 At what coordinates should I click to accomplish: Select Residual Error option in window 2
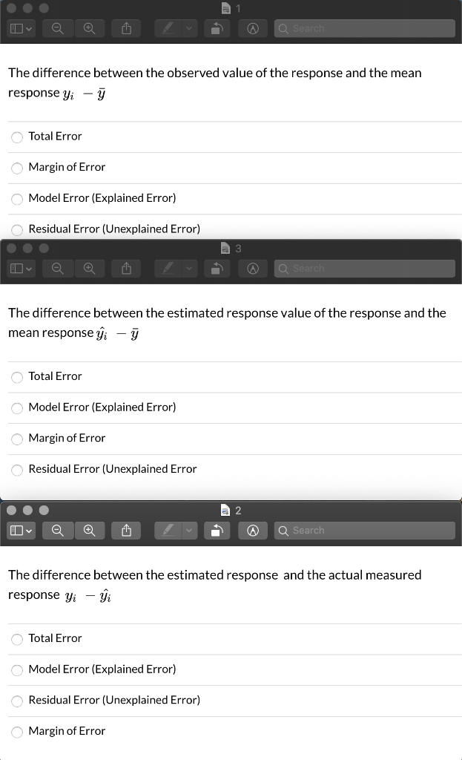pyautogui.click(x=17, y=701)
